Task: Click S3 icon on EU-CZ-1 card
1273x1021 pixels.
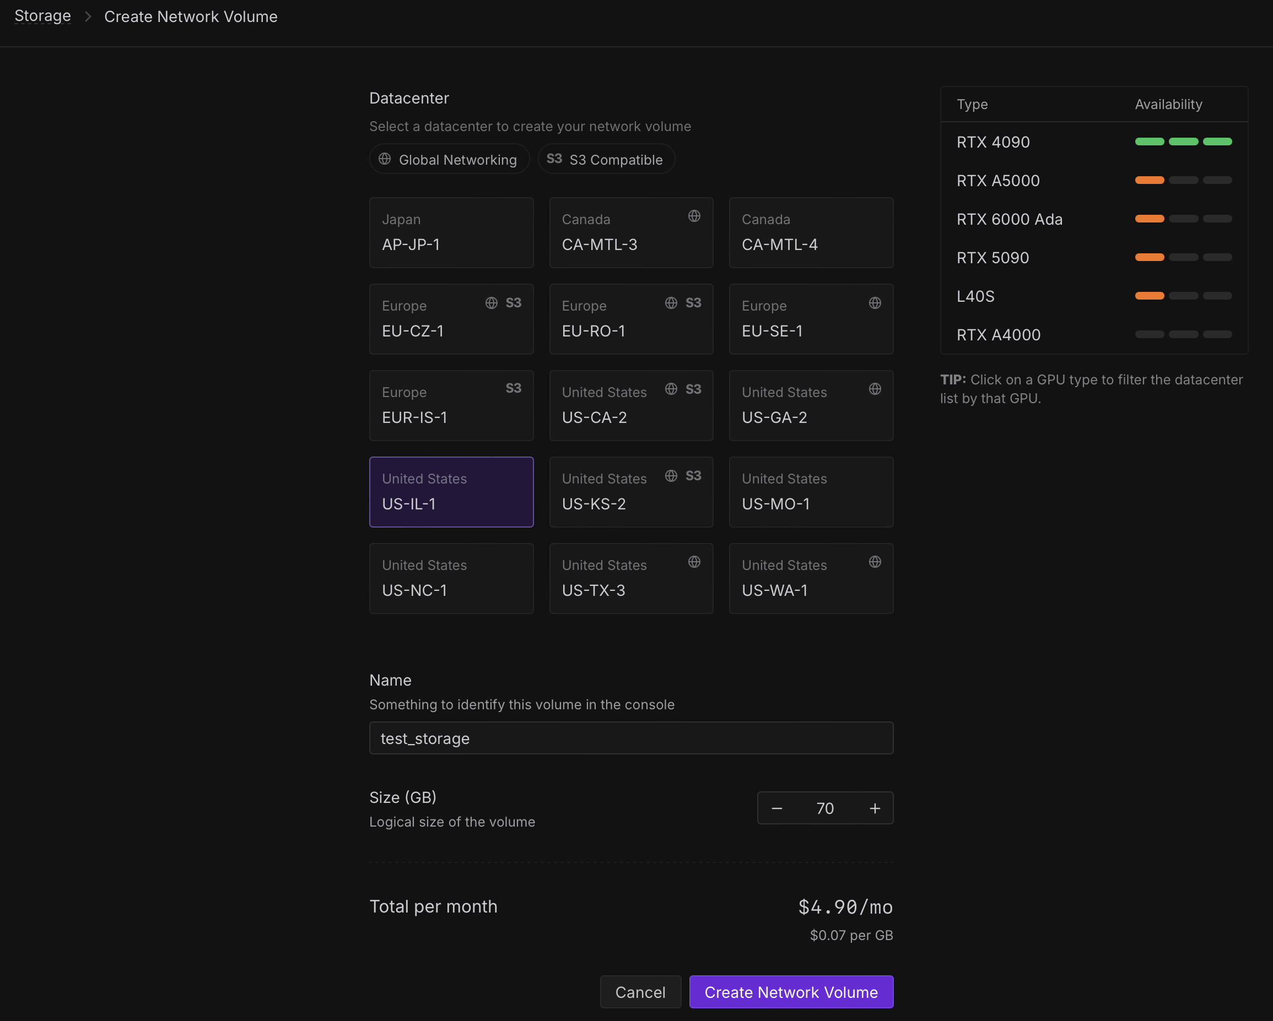Action: 513,303
